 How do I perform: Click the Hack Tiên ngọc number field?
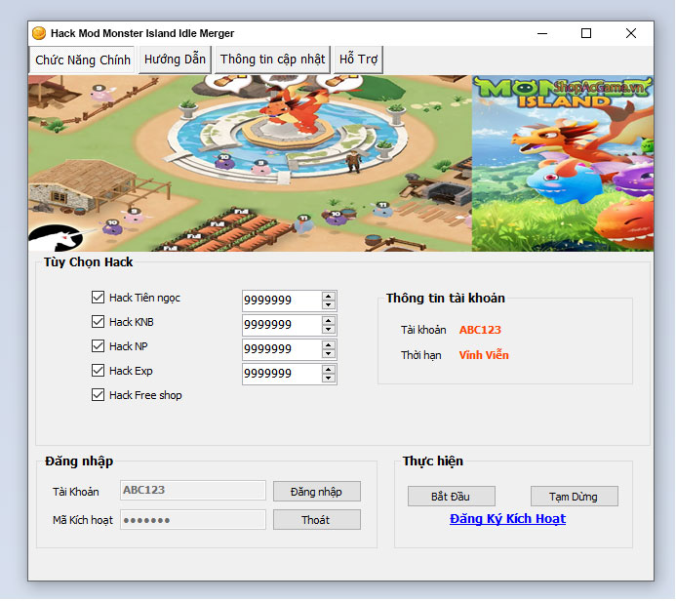[x=282, y=300]
